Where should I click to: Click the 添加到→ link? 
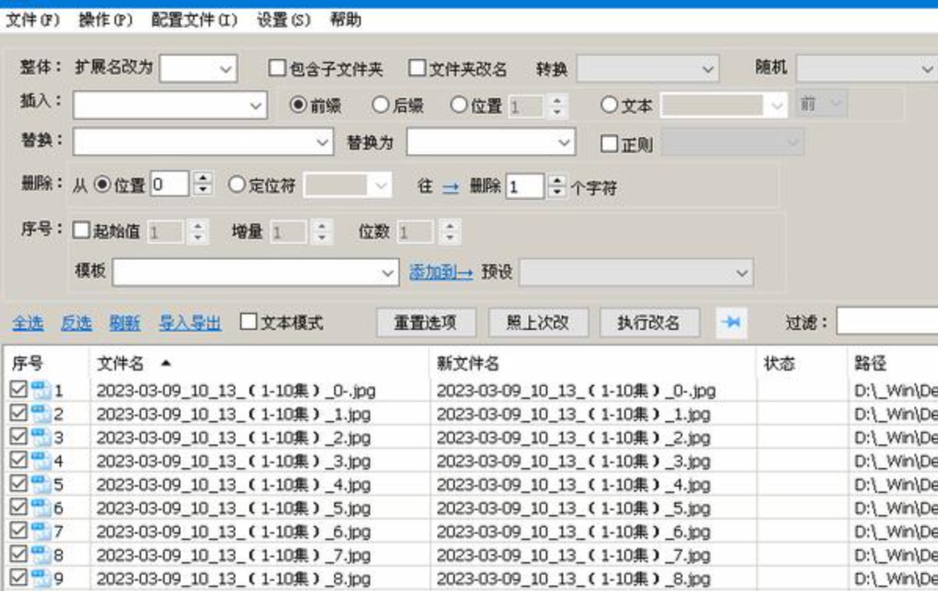coord(441,273)
